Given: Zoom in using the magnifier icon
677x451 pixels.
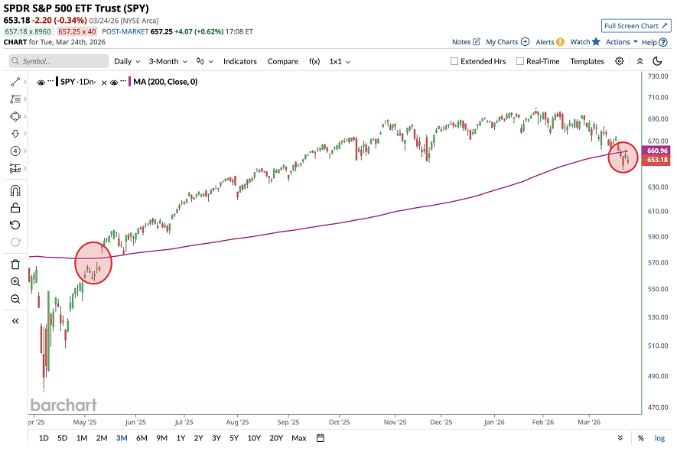Looking at the screenshot, I should click(x=15, y=281).
